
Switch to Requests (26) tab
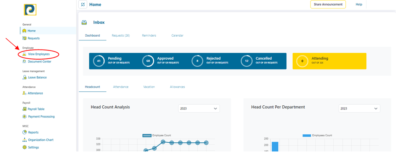point(120,36)
